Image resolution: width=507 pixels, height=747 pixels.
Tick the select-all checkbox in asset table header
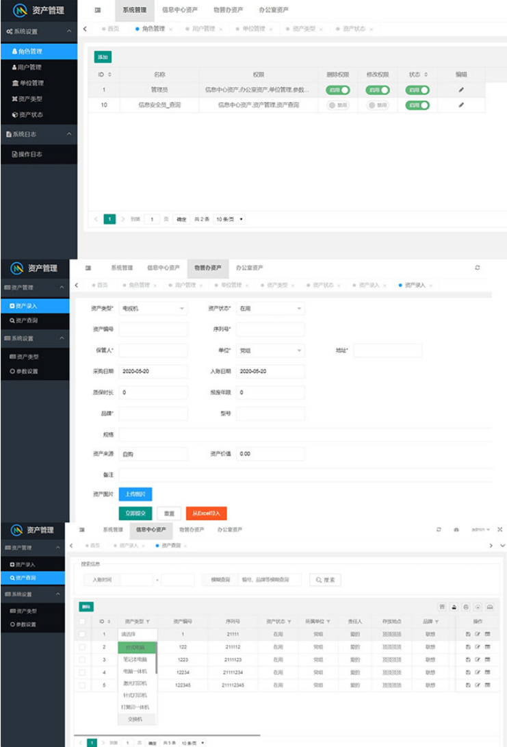[82, 622]
